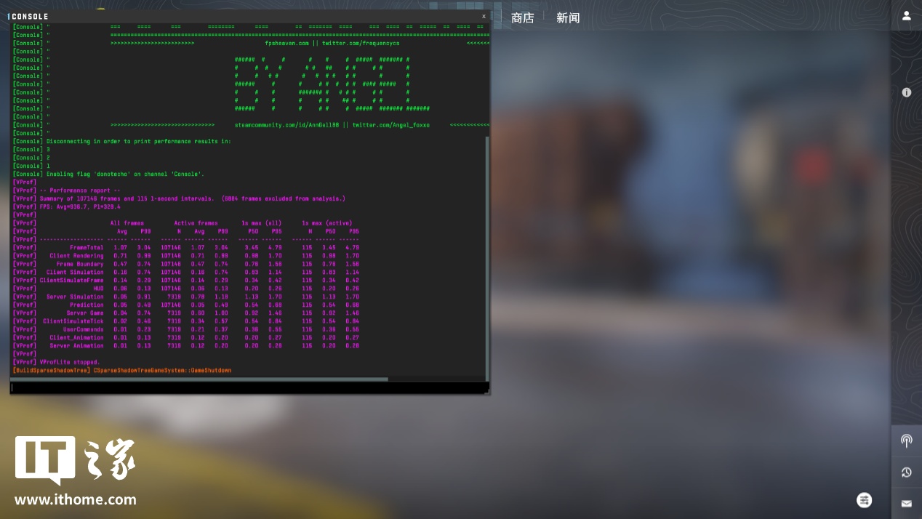Open the mail envelope inbox icon

tap(906, 503)
